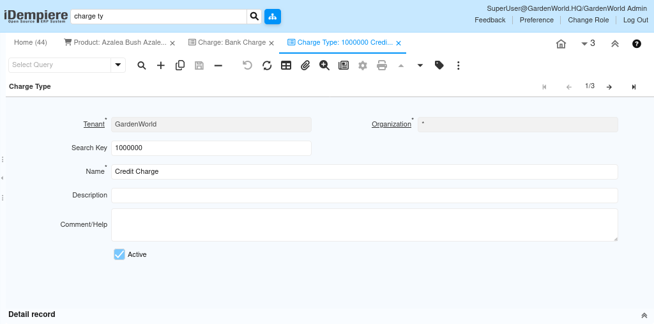Image resolution: width=654 pixels, height=324 pixels.
Task: Go to the next record arrow
Action: point(609,87)
